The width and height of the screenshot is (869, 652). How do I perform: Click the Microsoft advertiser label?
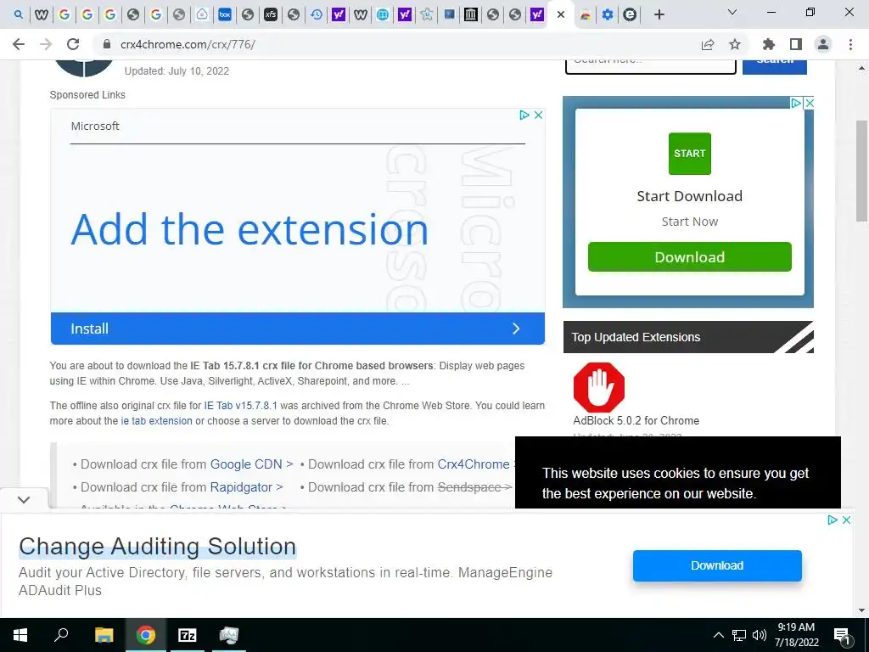tap(95, 126)
